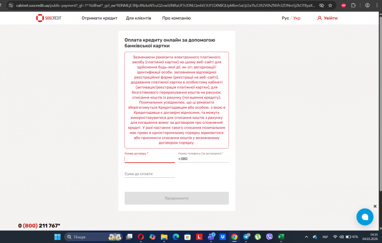This screenshot has width=382, height=243.
Task: Open the live chat bubble
Action: click(x=365, y=217)
